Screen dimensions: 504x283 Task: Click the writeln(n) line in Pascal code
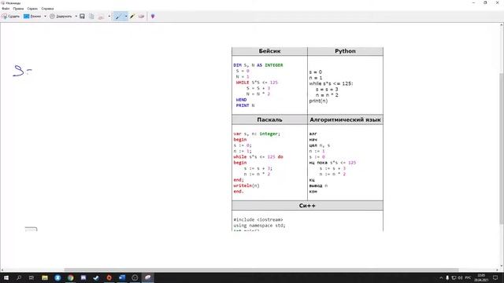[x=246, y=186]
